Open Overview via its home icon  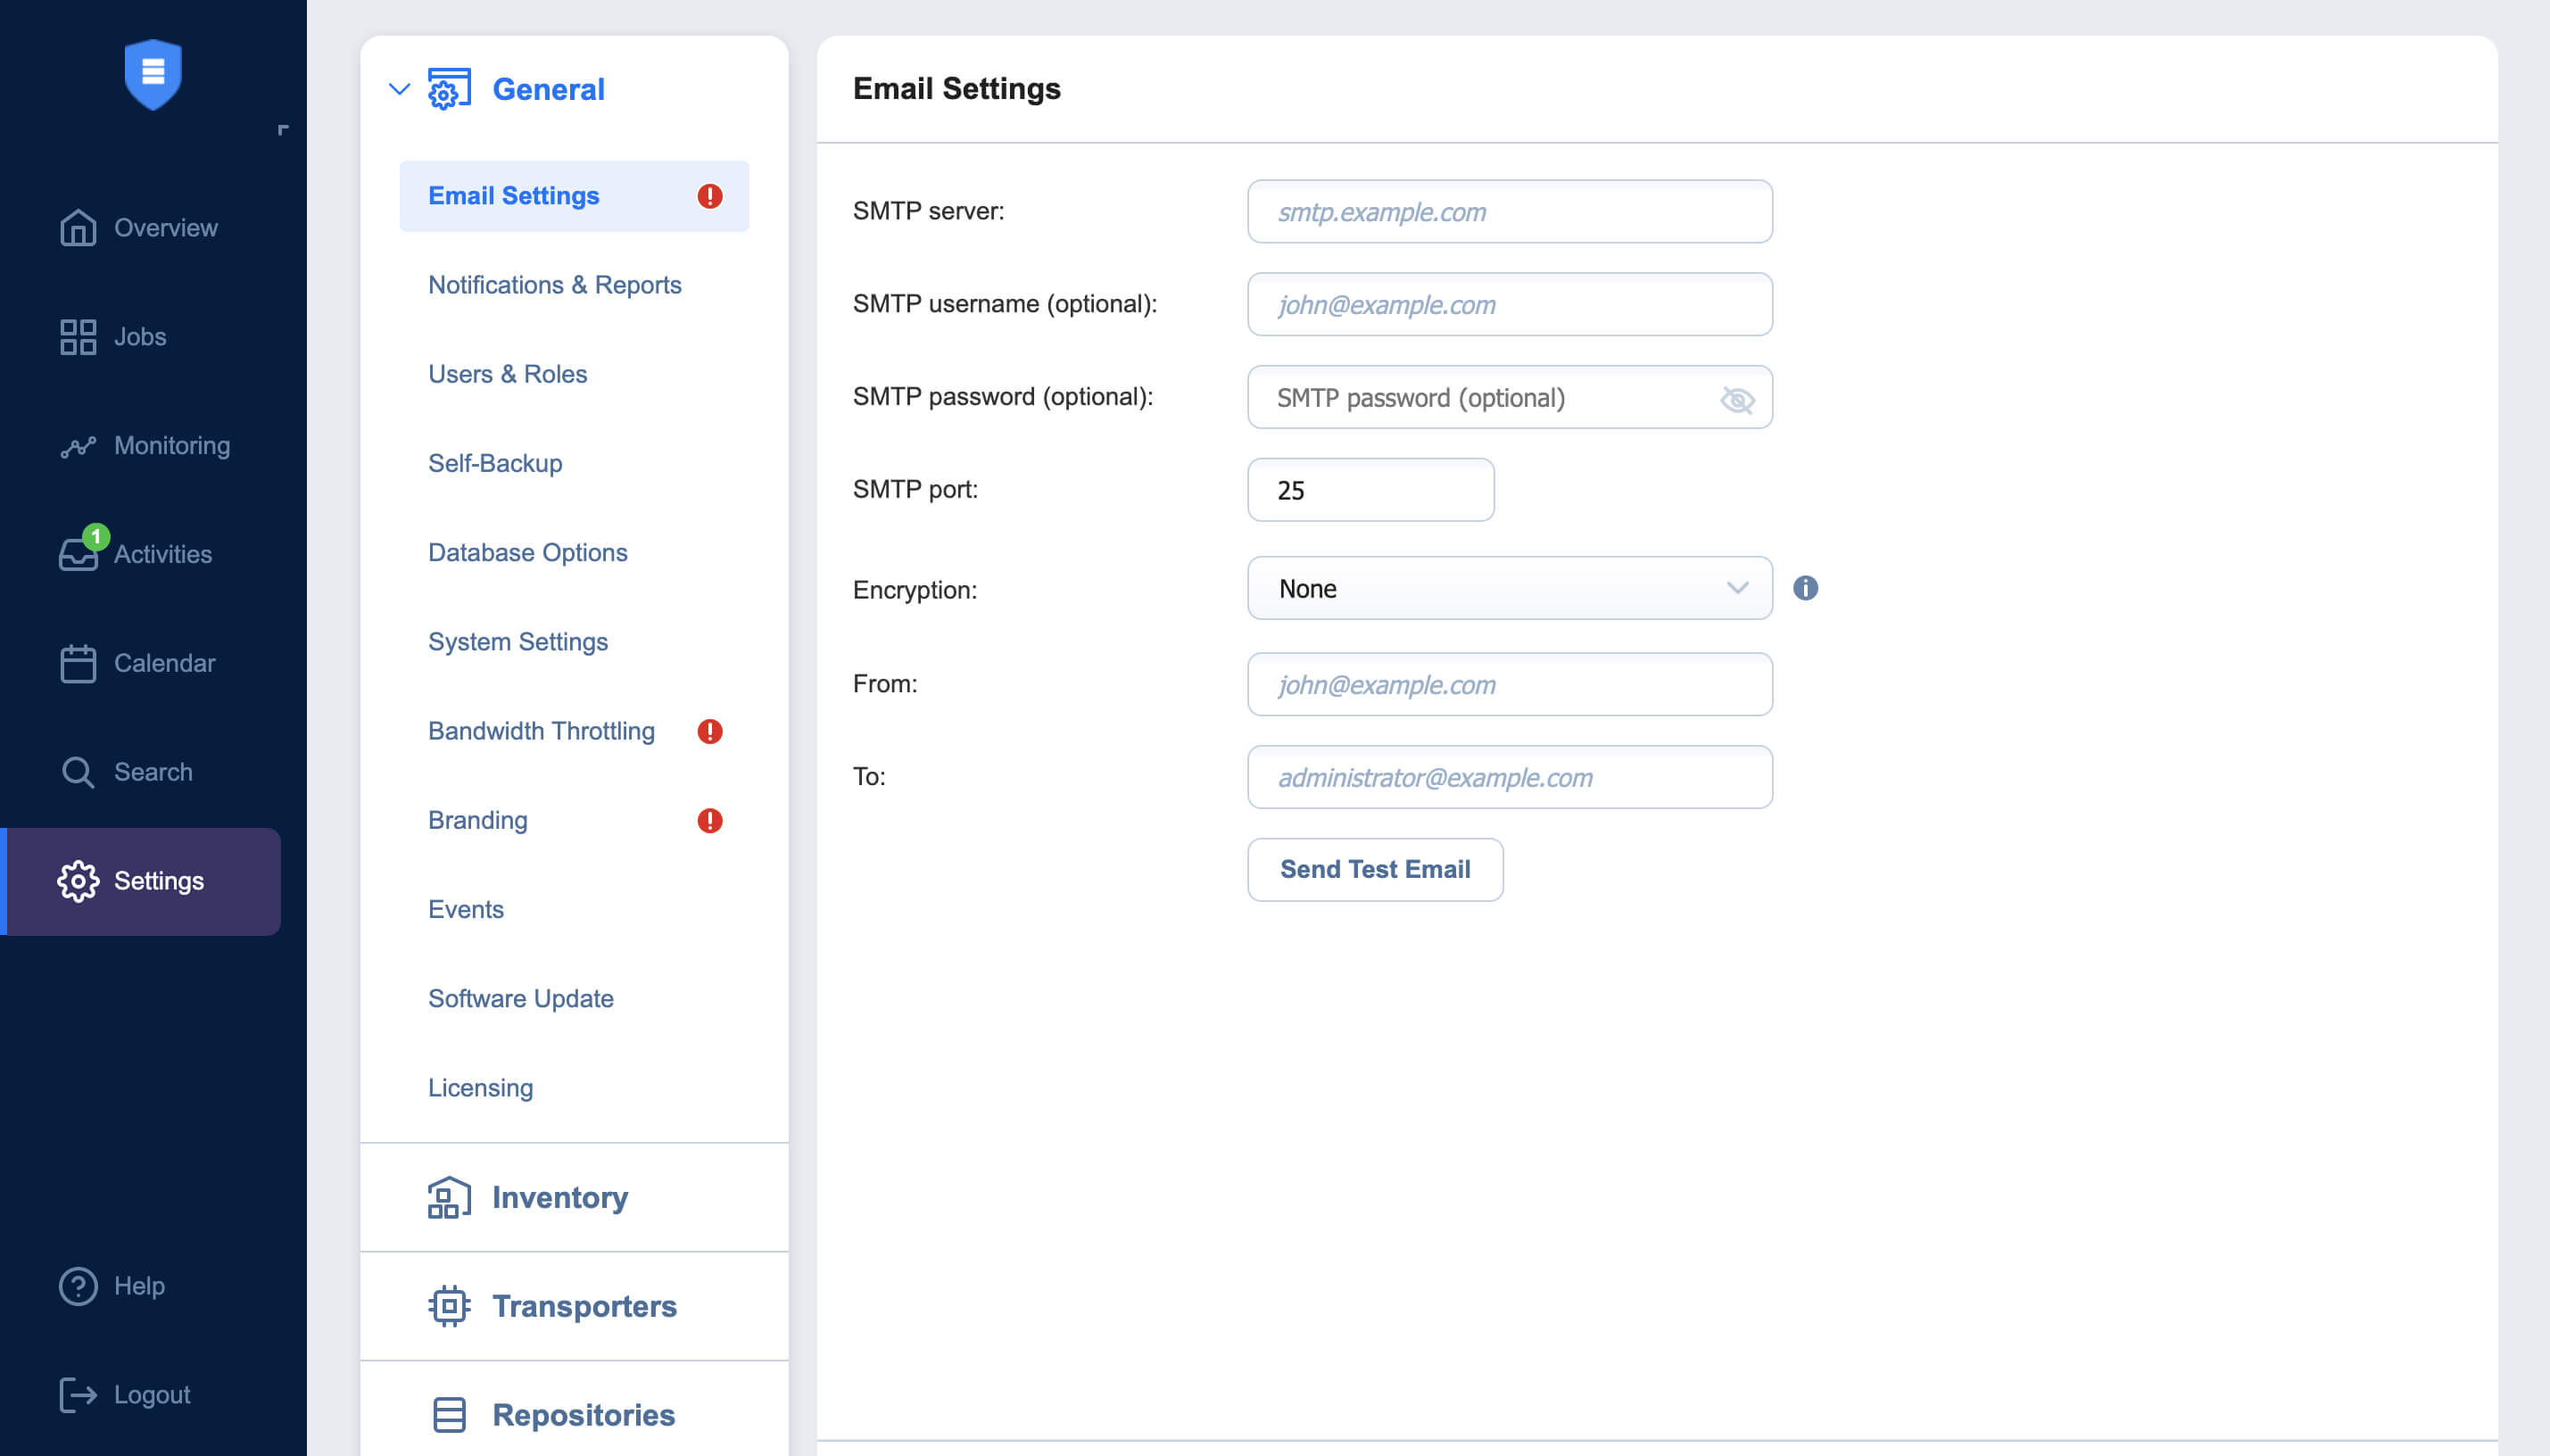pyautogui.click(x=78, y=227)
